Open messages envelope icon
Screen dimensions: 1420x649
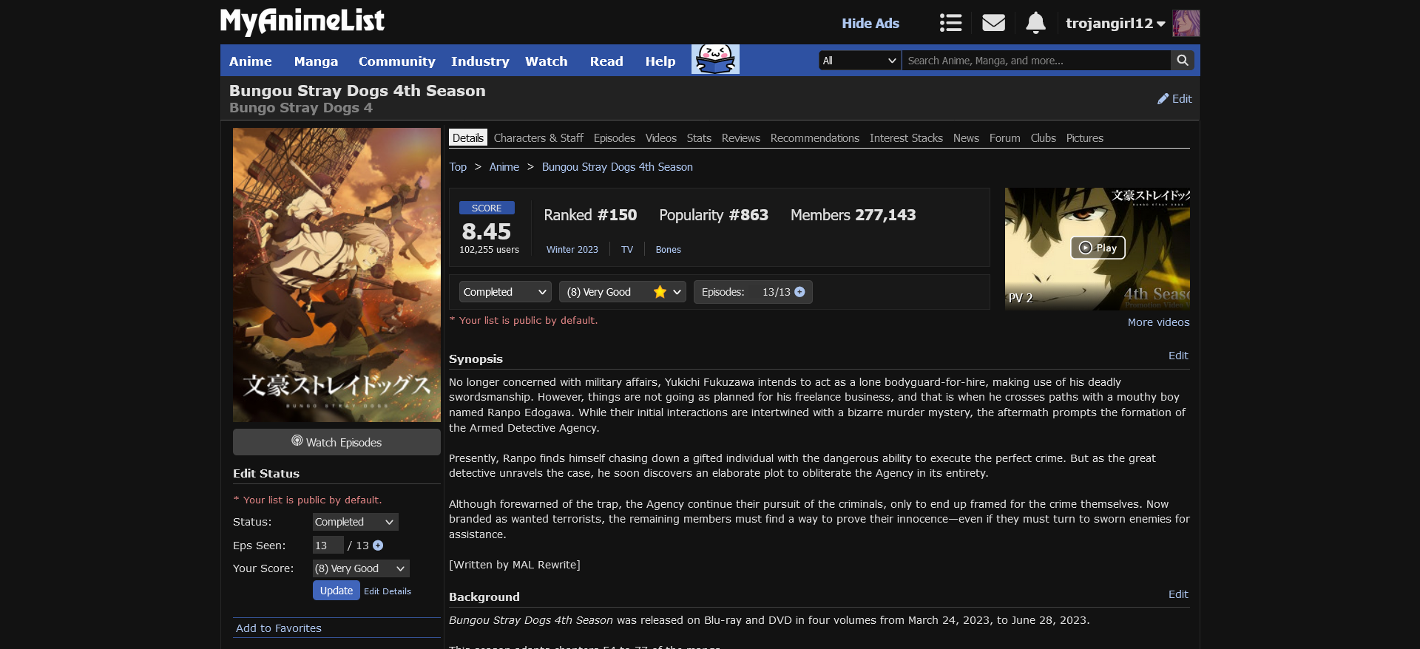point(993,23)
